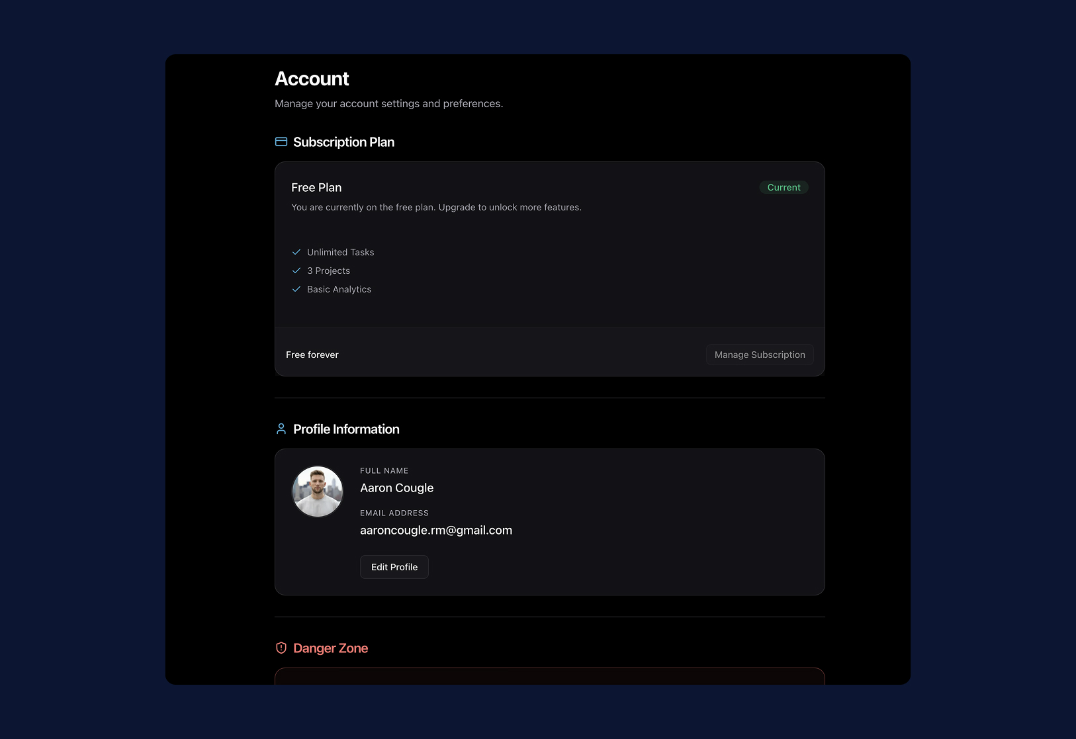This screenshot has height=739, width=1076.
Task: Click the checkmark next to Basic Analytics
Action: coord(296,289)
